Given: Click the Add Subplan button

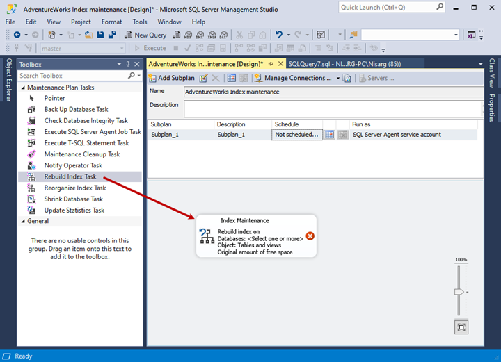Looking at the screenshot, I should click(172, 78).
